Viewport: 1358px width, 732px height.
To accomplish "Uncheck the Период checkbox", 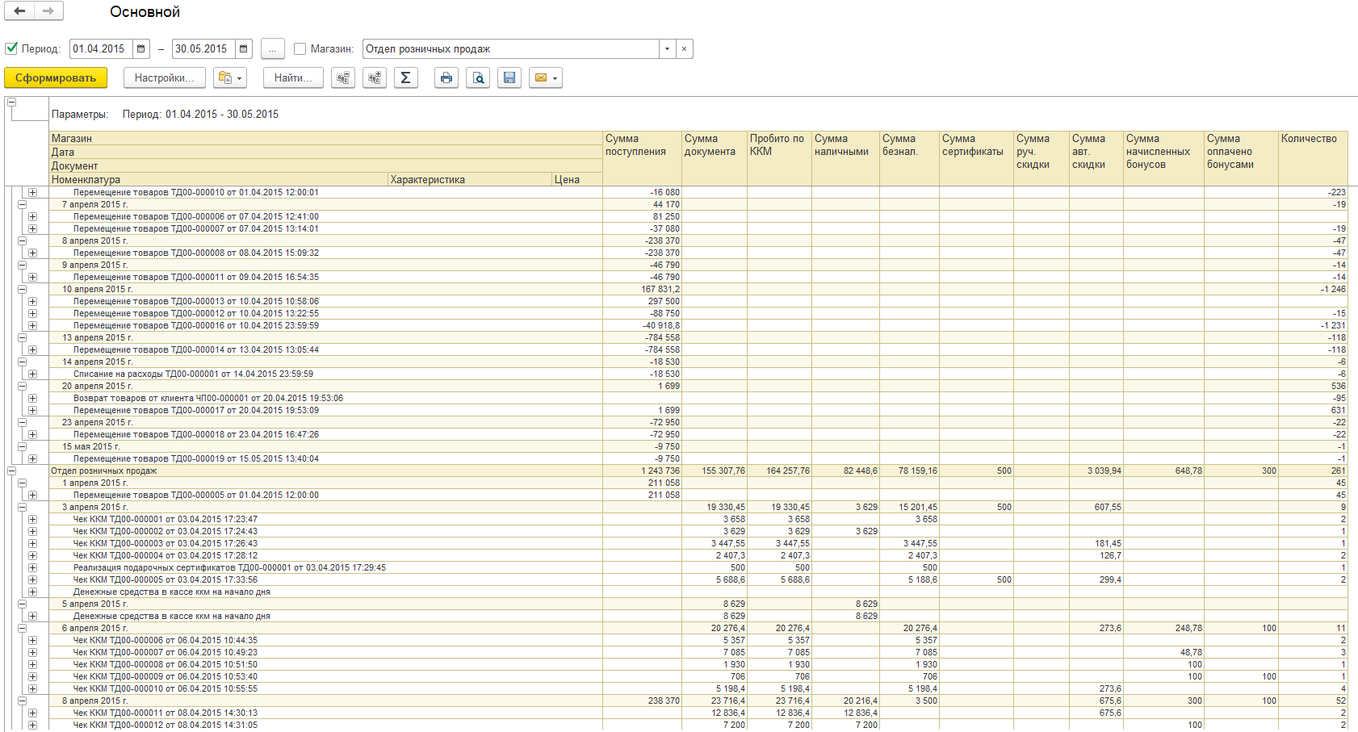I will [12, 48].
